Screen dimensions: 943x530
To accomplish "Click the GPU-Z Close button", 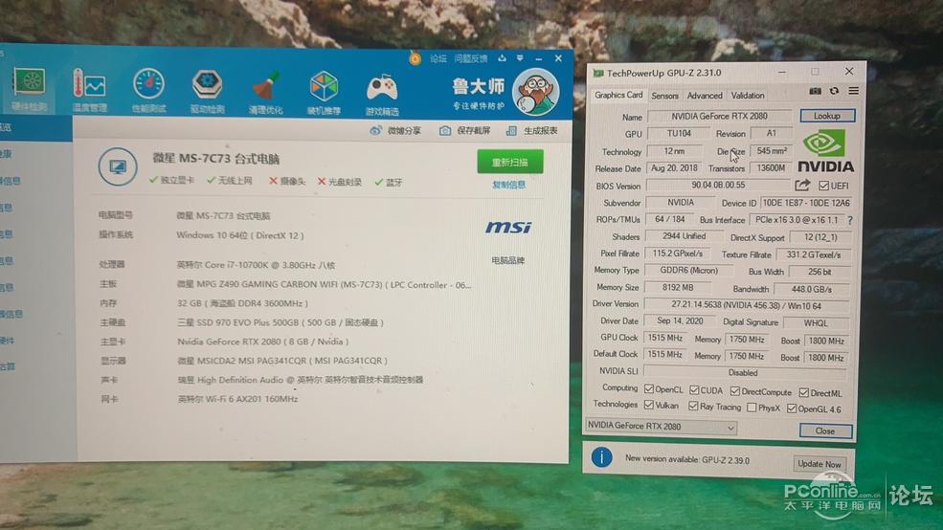I will 825,431.
